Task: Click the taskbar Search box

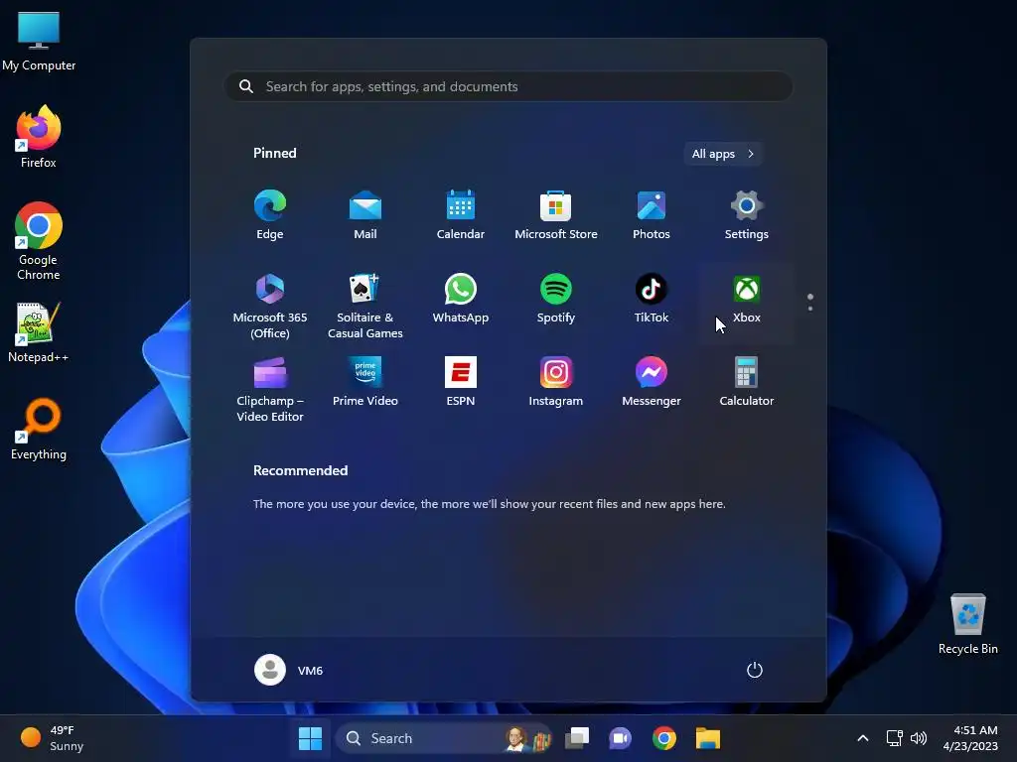Action: click(444, 738)
